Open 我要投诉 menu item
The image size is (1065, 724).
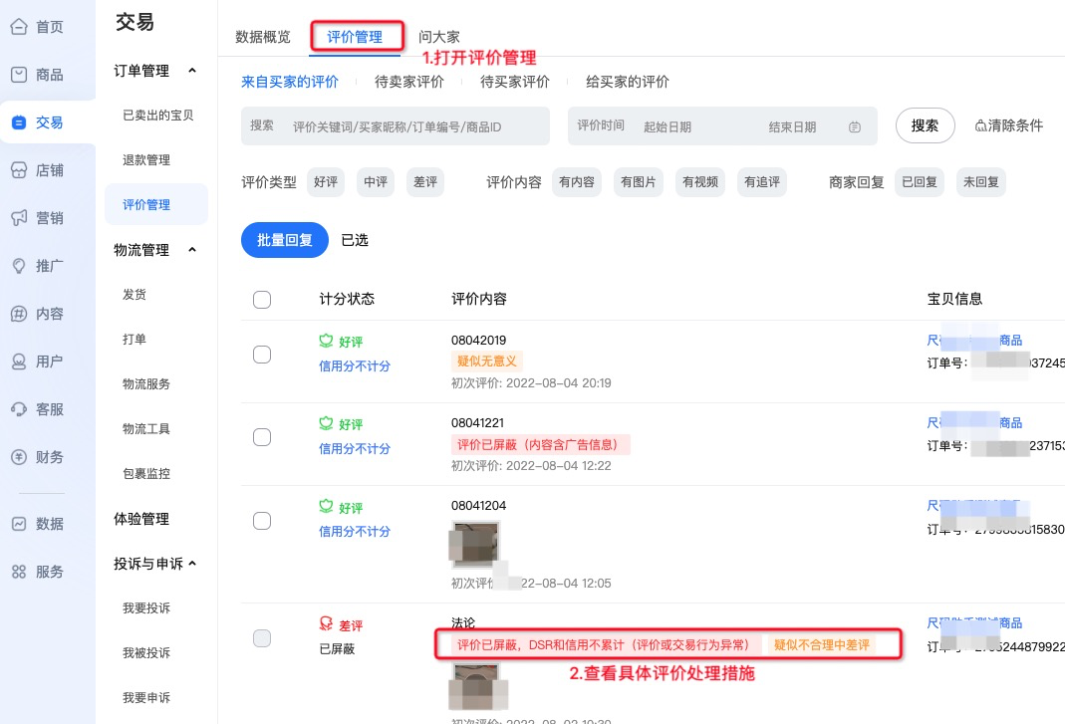[146, 607]
